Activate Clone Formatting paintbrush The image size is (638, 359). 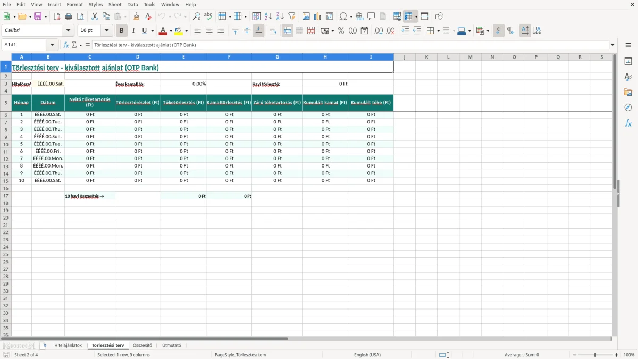(x=137, y=16)
